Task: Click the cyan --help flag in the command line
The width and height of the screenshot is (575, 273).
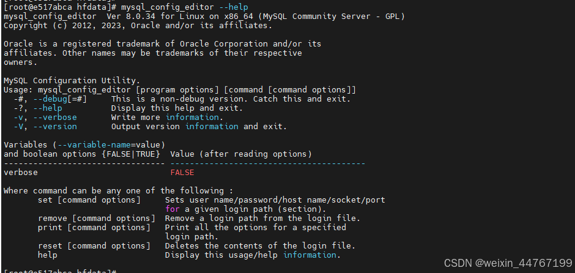Action: click(x=234, y=7)
